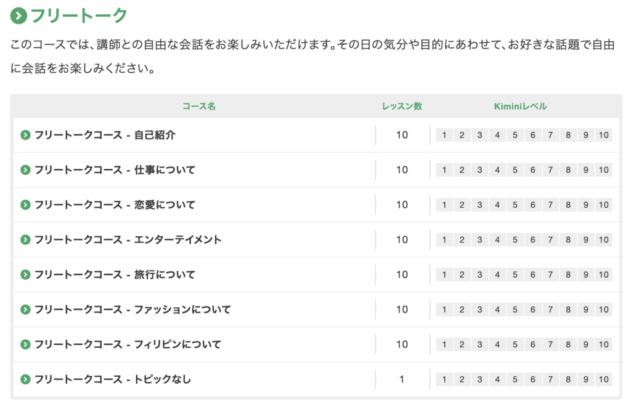Click arrow icon next to エンターテイメント course
Viewport: 631px width, 407px height.
pos(25,240)
